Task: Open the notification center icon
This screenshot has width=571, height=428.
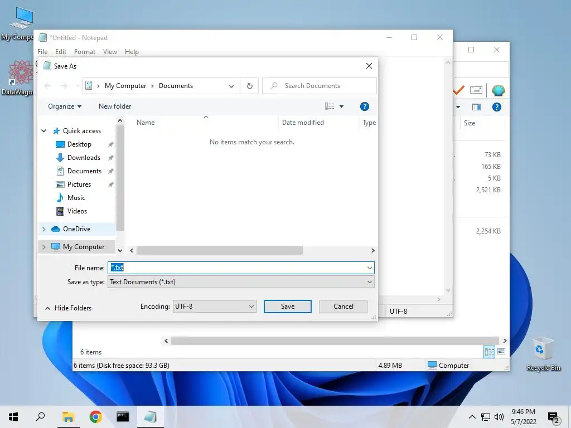Action: [x=553, y=417]
